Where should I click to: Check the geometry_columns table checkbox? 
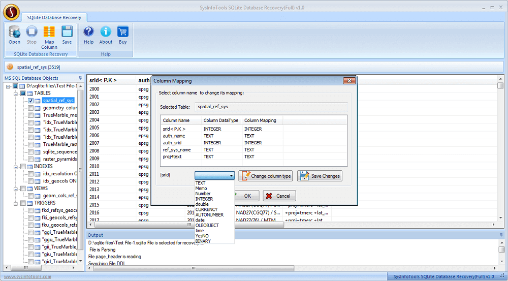pyautogui.click(x=31, y=108)
